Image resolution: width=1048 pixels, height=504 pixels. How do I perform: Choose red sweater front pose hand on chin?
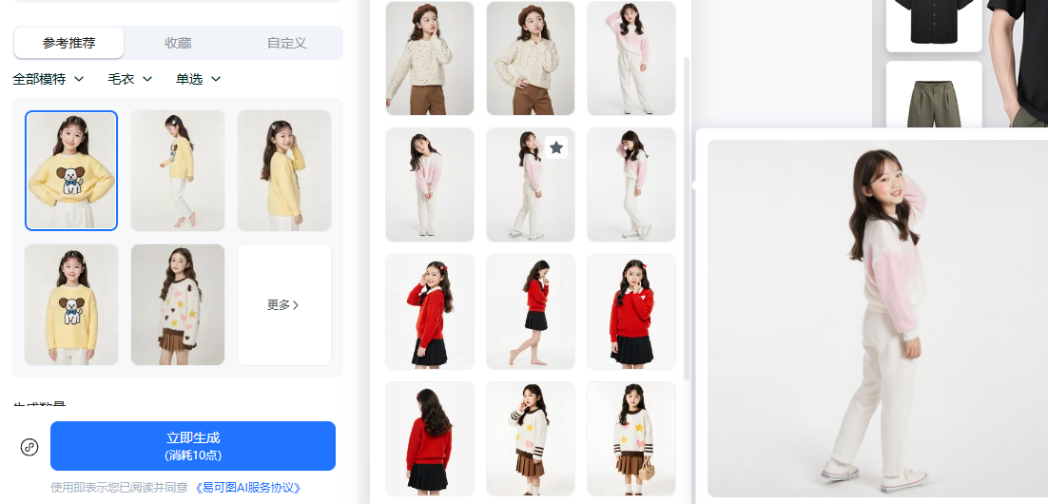pyautogui.click(x=631, y=312)
